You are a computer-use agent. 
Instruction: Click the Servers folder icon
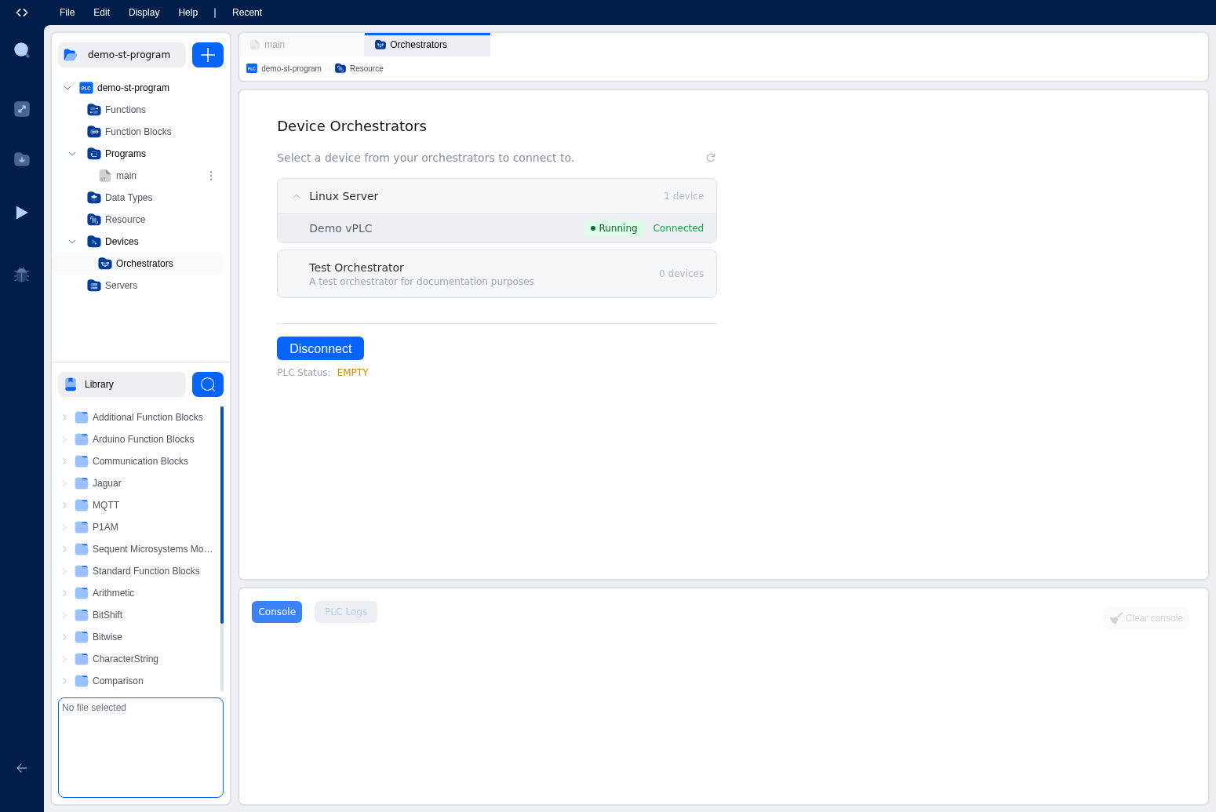(94, 286)
